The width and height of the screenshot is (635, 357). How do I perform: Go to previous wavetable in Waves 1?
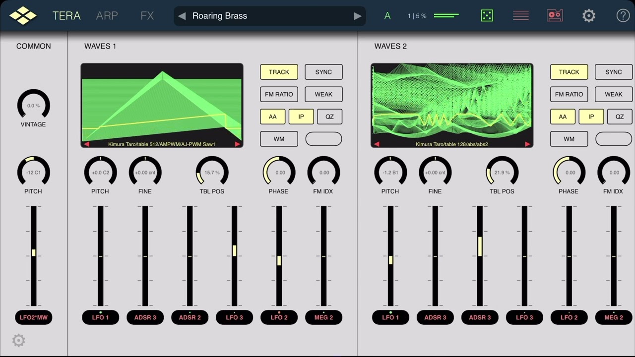(x=86, y=144)
